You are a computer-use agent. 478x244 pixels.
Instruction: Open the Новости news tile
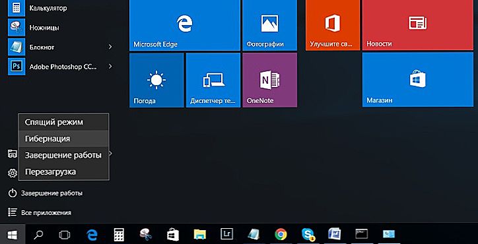coord(418,25)
